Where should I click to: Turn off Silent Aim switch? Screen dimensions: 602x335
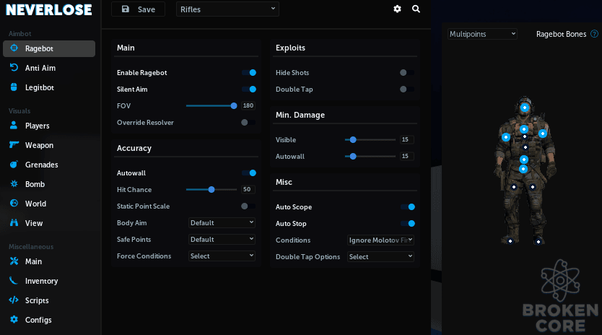tap(249, 89)
